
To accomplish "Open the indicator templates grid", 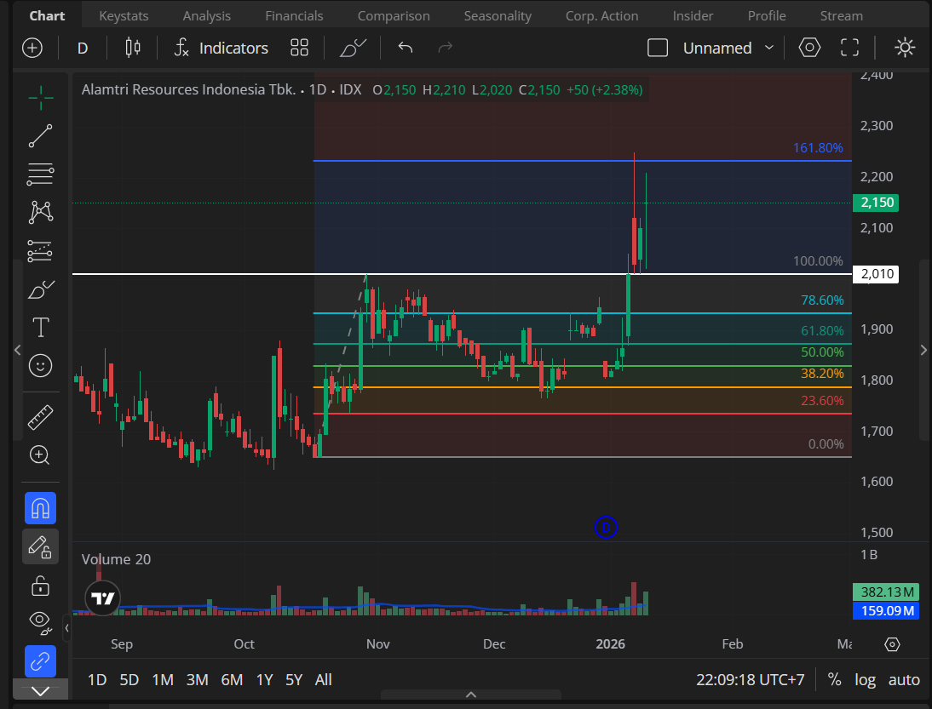I will (x=300, y=48).
